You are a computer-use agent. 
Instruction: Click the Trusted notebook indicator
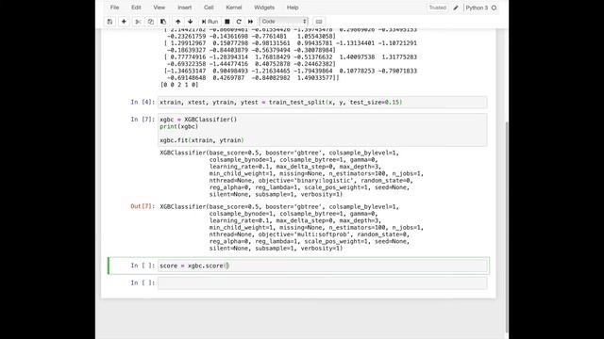[438, 8]
